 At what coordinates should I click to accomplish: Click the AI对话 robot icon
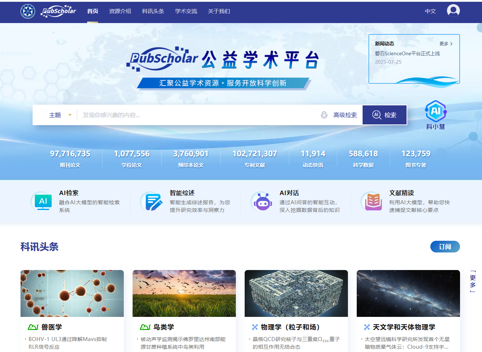point(263,202)
